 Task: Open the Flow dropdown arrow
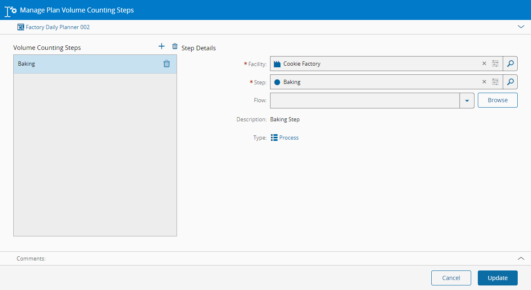coord(467,101)
